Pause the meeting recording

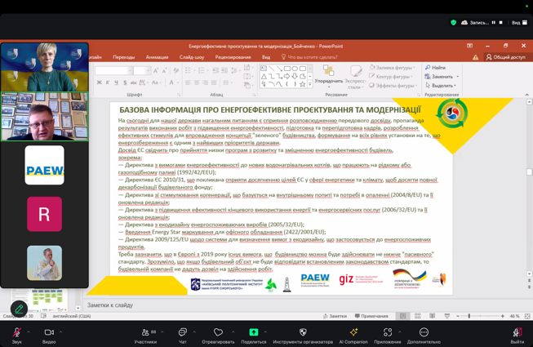(x=493, y=23)
